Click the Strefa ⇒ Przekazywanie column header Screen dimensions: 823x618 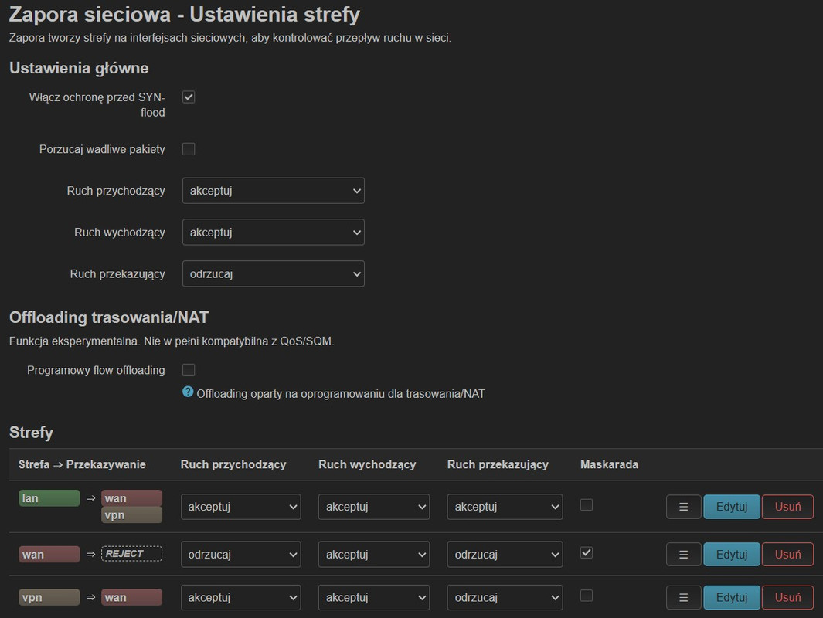[82, 464]
